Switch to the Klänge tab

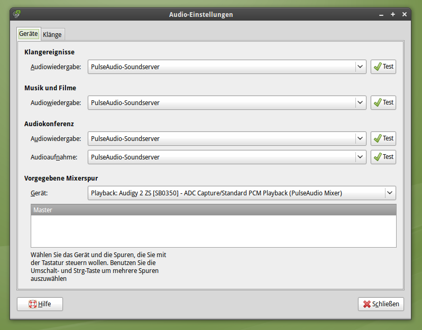(52, 35)
